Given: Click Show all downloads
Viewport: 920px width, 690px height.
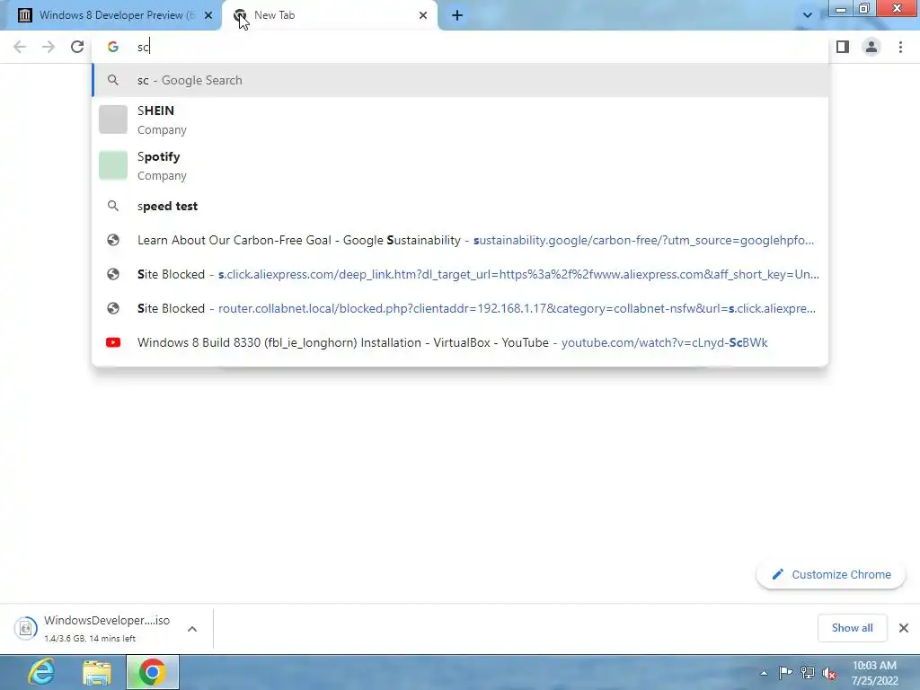Looking at the screenshot, I should [852, 628].
